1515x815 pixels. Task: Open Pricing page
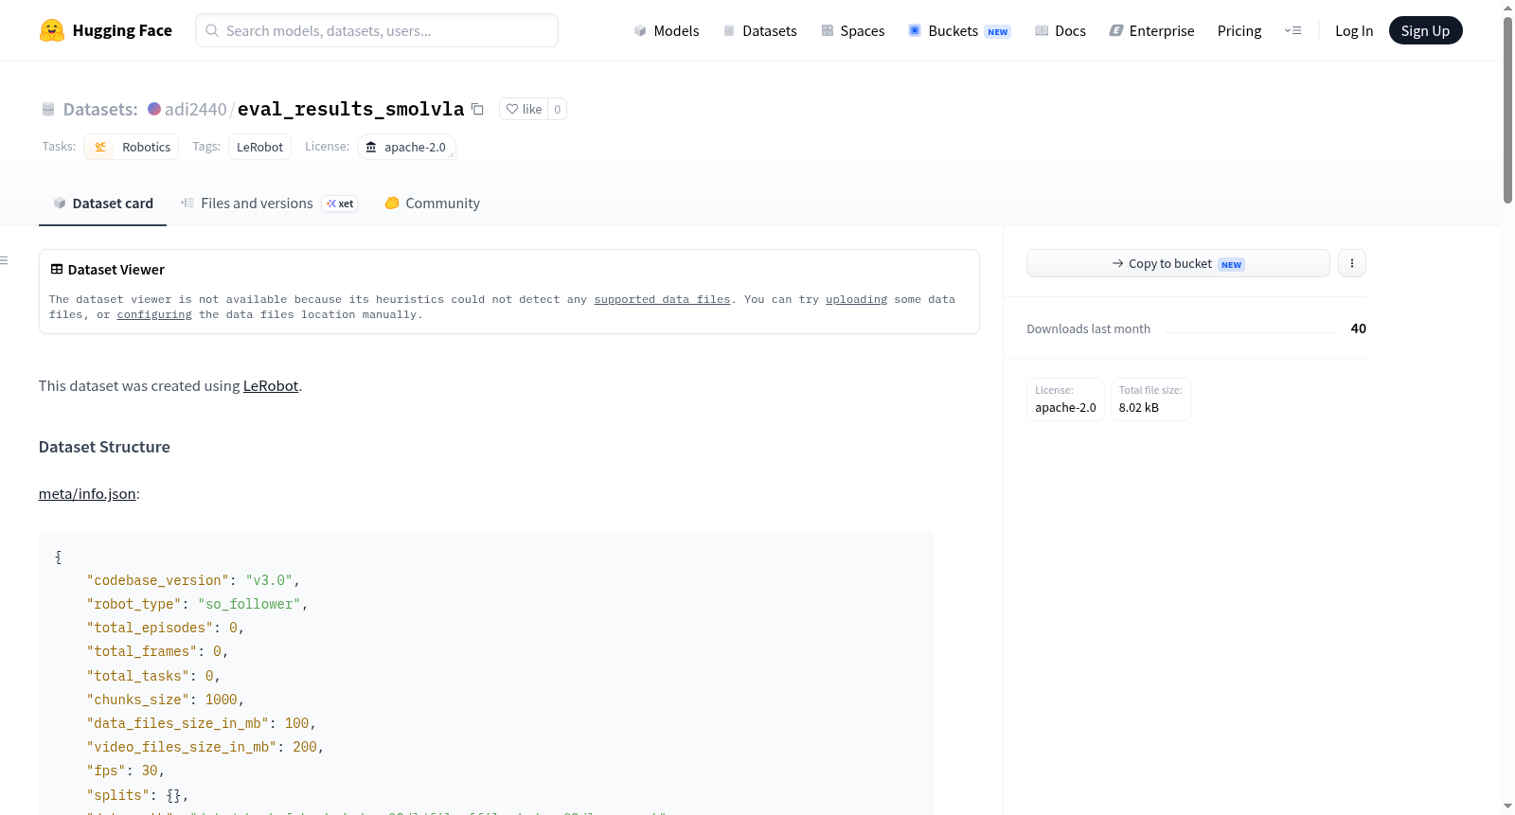point(1239,30)
